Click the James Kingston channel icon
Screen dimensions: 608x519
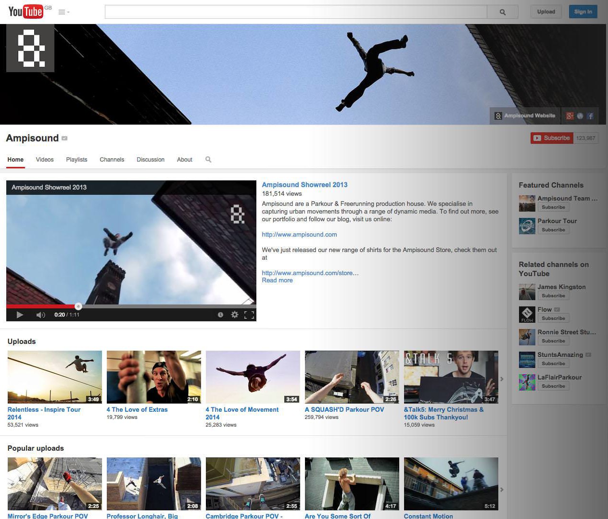(527, 292)
